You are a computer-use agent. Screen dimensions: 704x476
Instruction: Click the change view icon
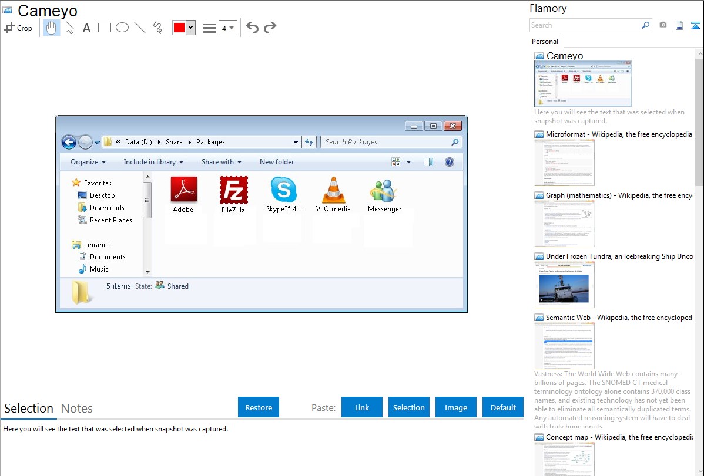tap(395, 162)
